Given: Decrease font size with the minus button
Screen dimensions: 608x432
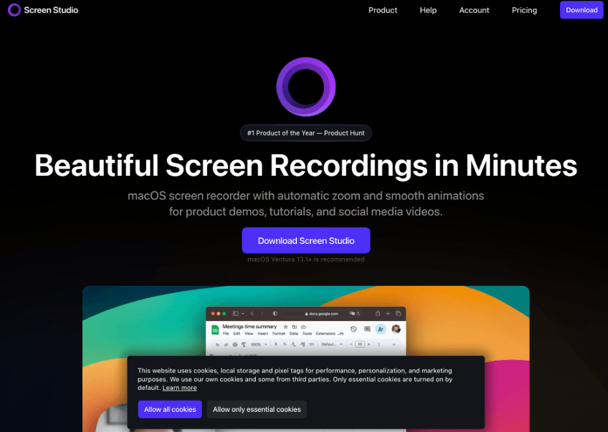Looking at the screenshot, I should coord(351,344).
